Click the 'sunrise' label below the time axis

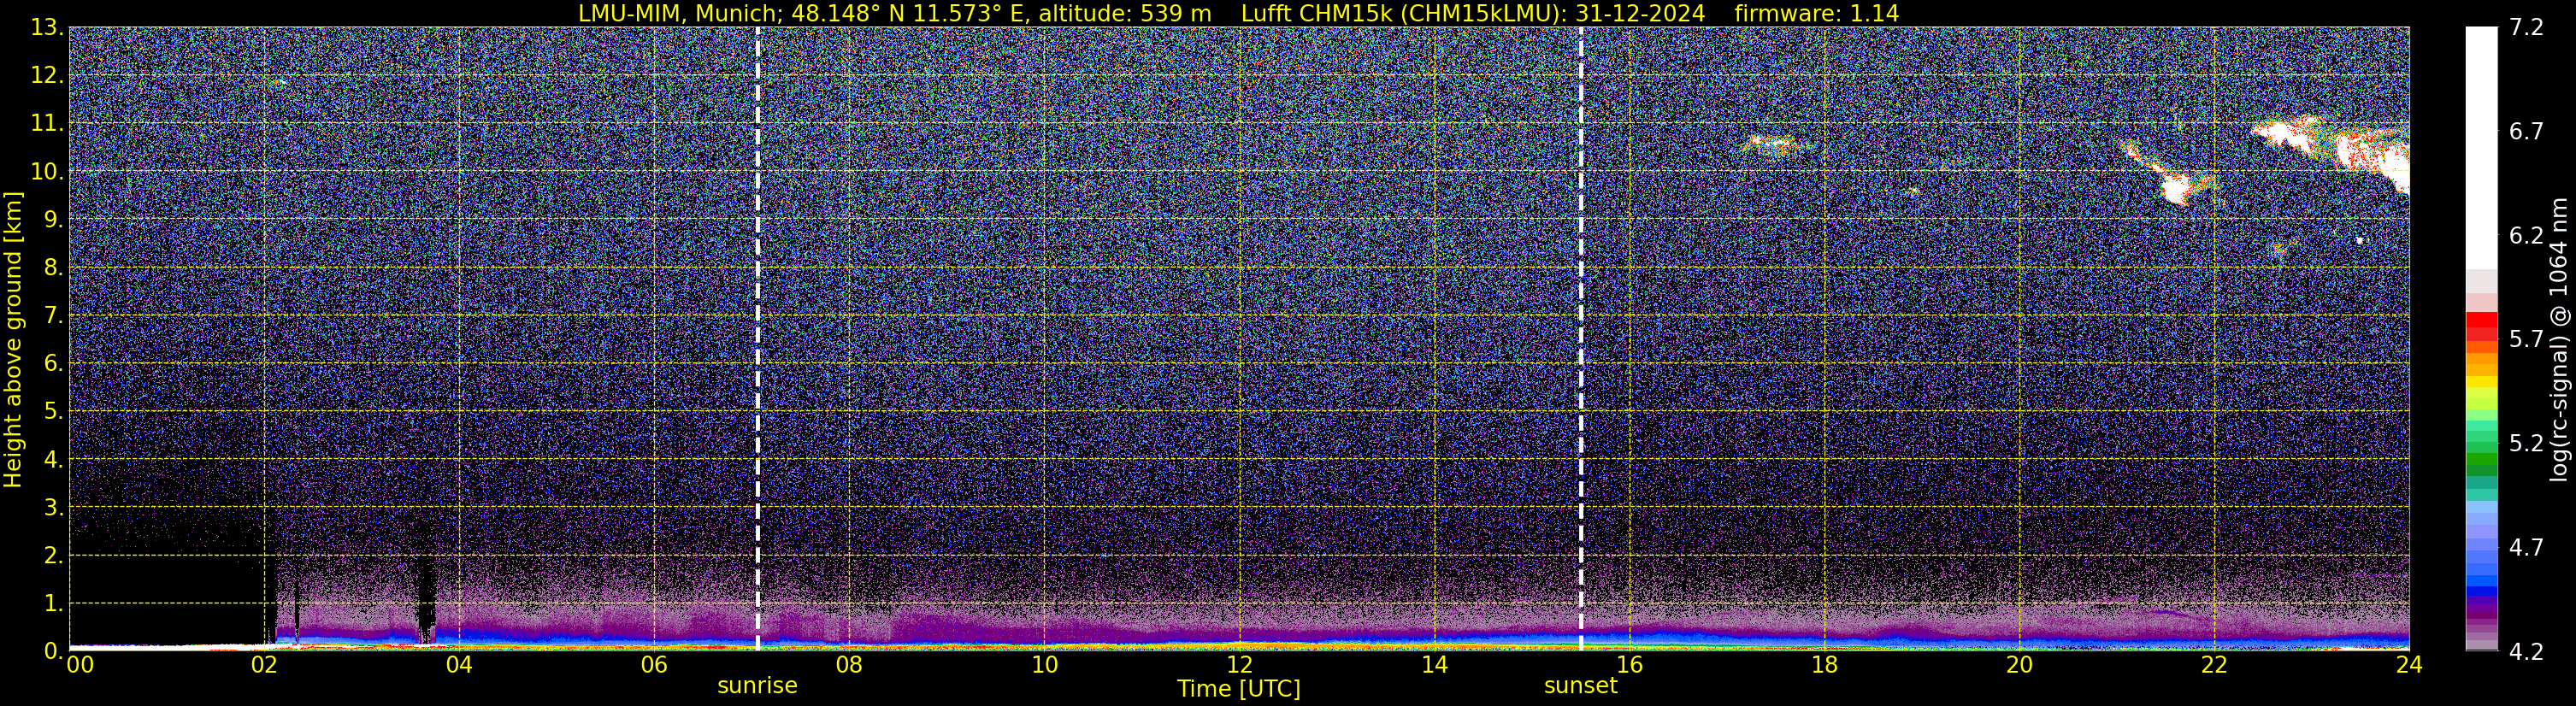(757, 686)
